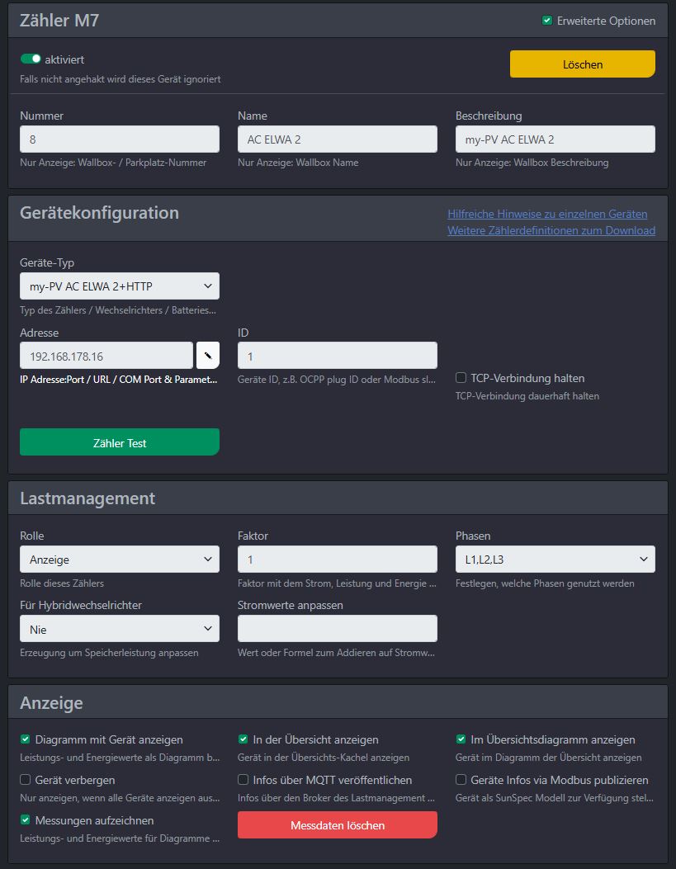
Task: Expand the Rolle dropdown showing Anzeige
Action: pyautogui.click(x=120, y=560)
